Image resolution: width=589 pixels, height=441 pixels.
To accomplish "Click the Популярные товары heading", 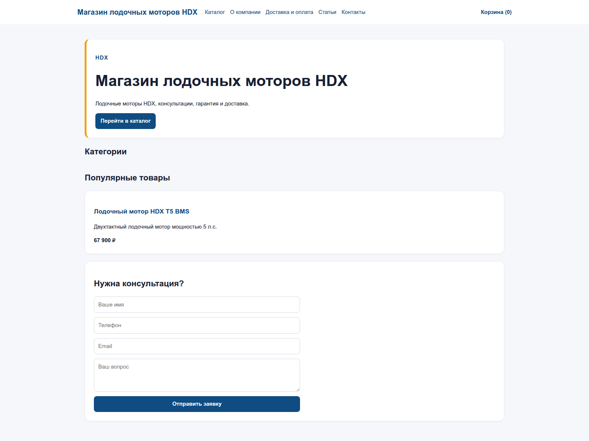I will [x=127, y=178].
